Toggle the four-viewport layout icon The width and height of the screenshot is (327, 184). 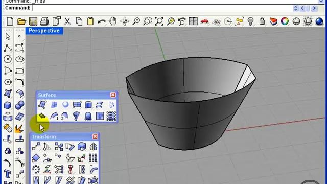pos(193,21)
